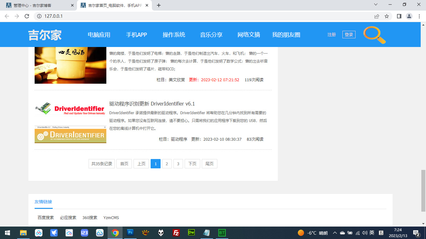Click the 登录 button
This screenshot has width=426, height=239.
(349, 35)
